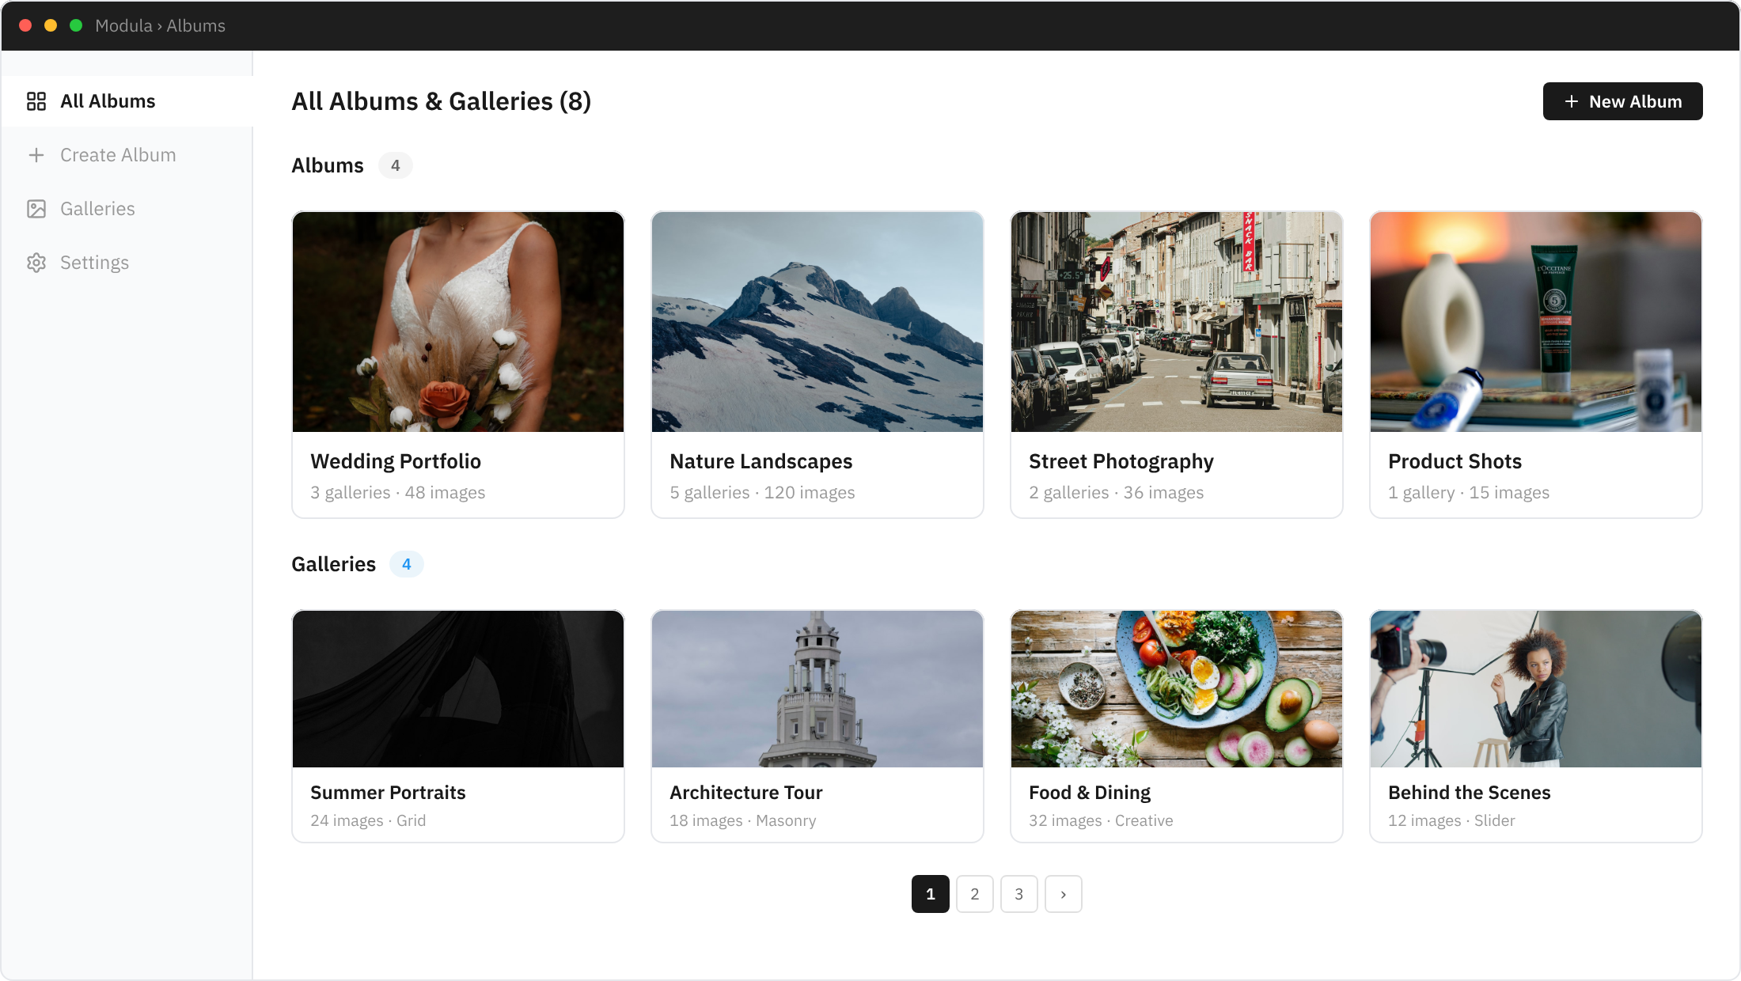The image size is (1741, 981).
Task: Click the Galleries count badge showing 4
Action: (x=406, y=564)
